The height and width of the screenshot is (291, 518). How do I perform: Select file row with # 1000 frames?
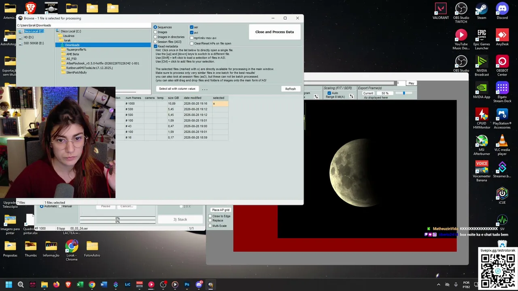(x=172, y=103)
